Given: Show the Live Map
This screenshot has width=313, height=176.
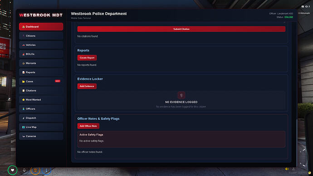Looking at the screenshot, I should coord(41,127).
